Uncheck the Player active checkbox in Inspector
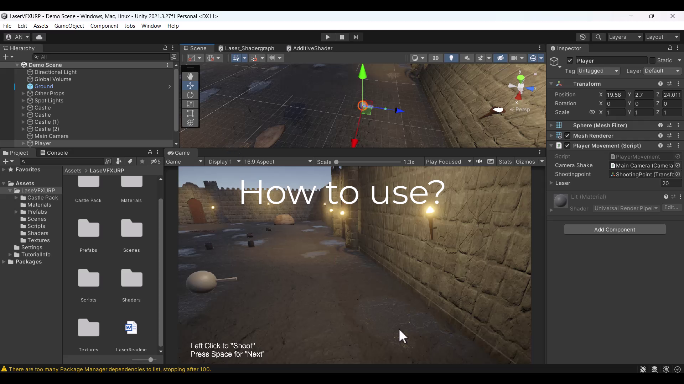 (570, 60)
